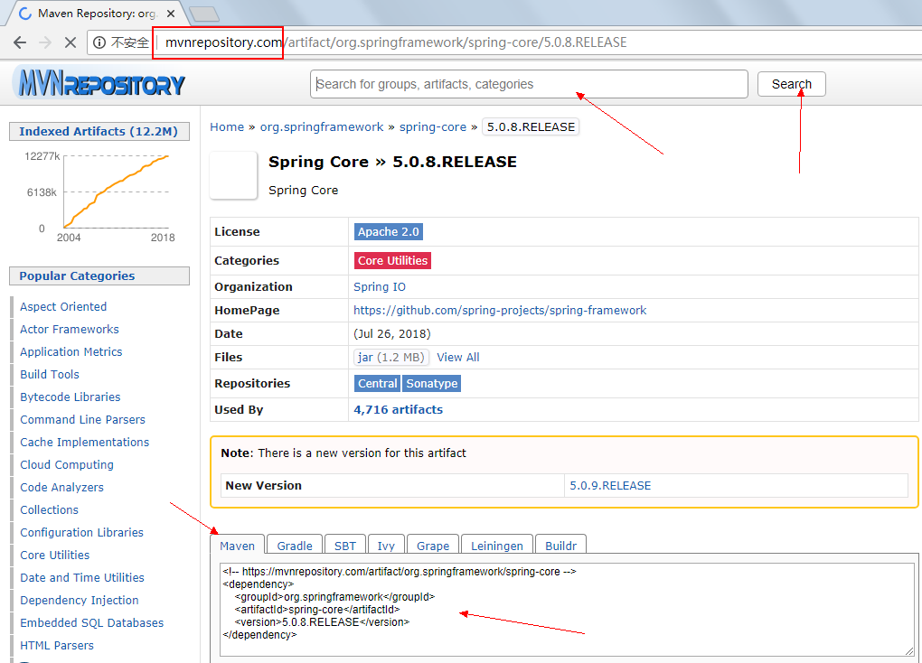Open the Sonatype repository tag
922x663 pixels.
pyautogui.click(x=431, y=383)
